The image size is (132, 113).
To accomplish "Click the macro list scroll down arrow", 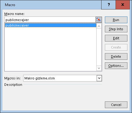I will pyautogui.click(x=99, y=68).
